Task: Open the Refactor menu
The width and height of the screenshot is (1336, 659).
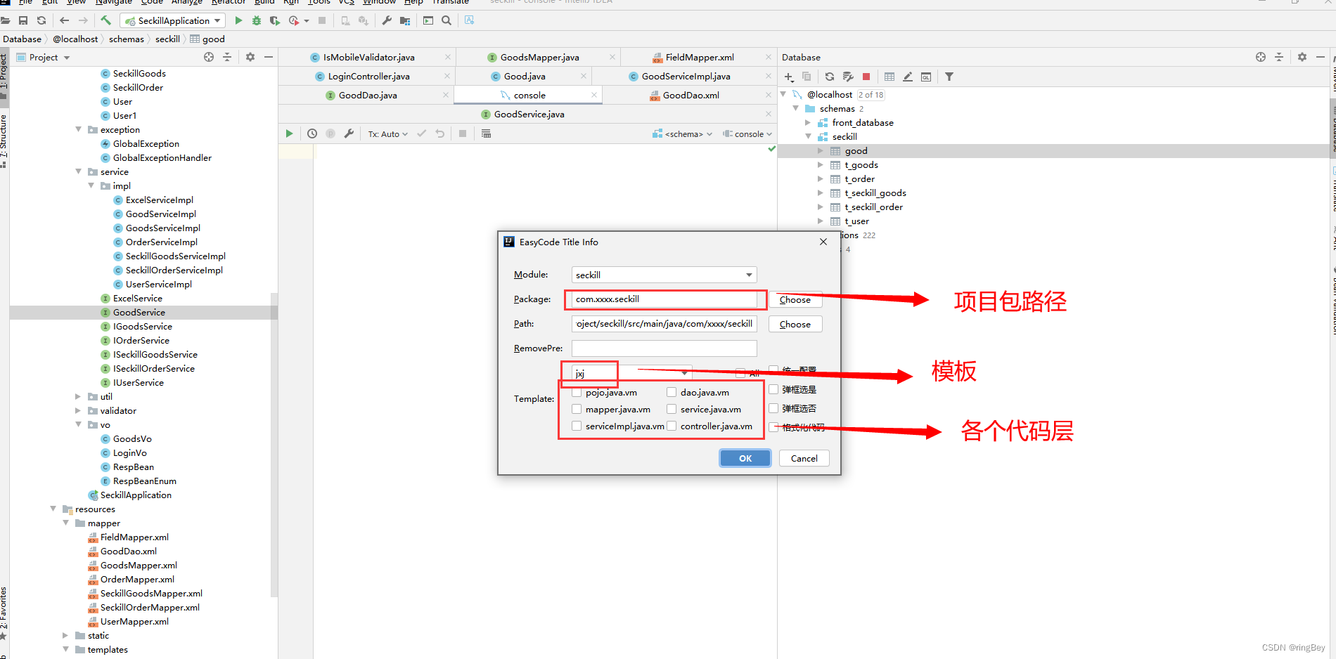Action: tap(229, 2)
